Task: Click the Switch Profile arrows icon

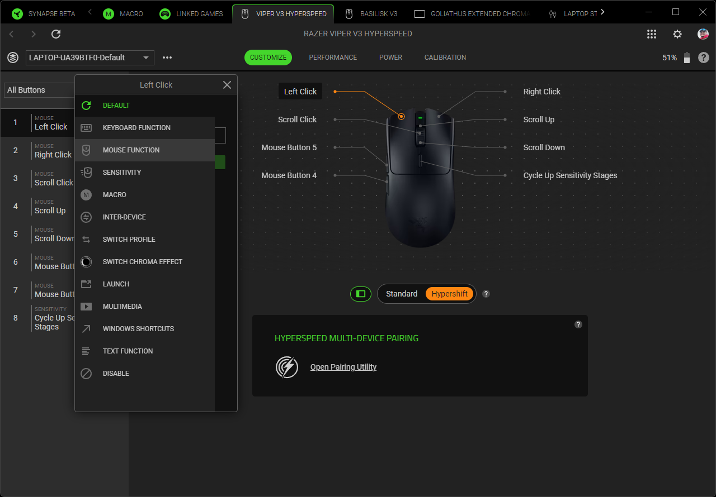Action: click(86, 240)
